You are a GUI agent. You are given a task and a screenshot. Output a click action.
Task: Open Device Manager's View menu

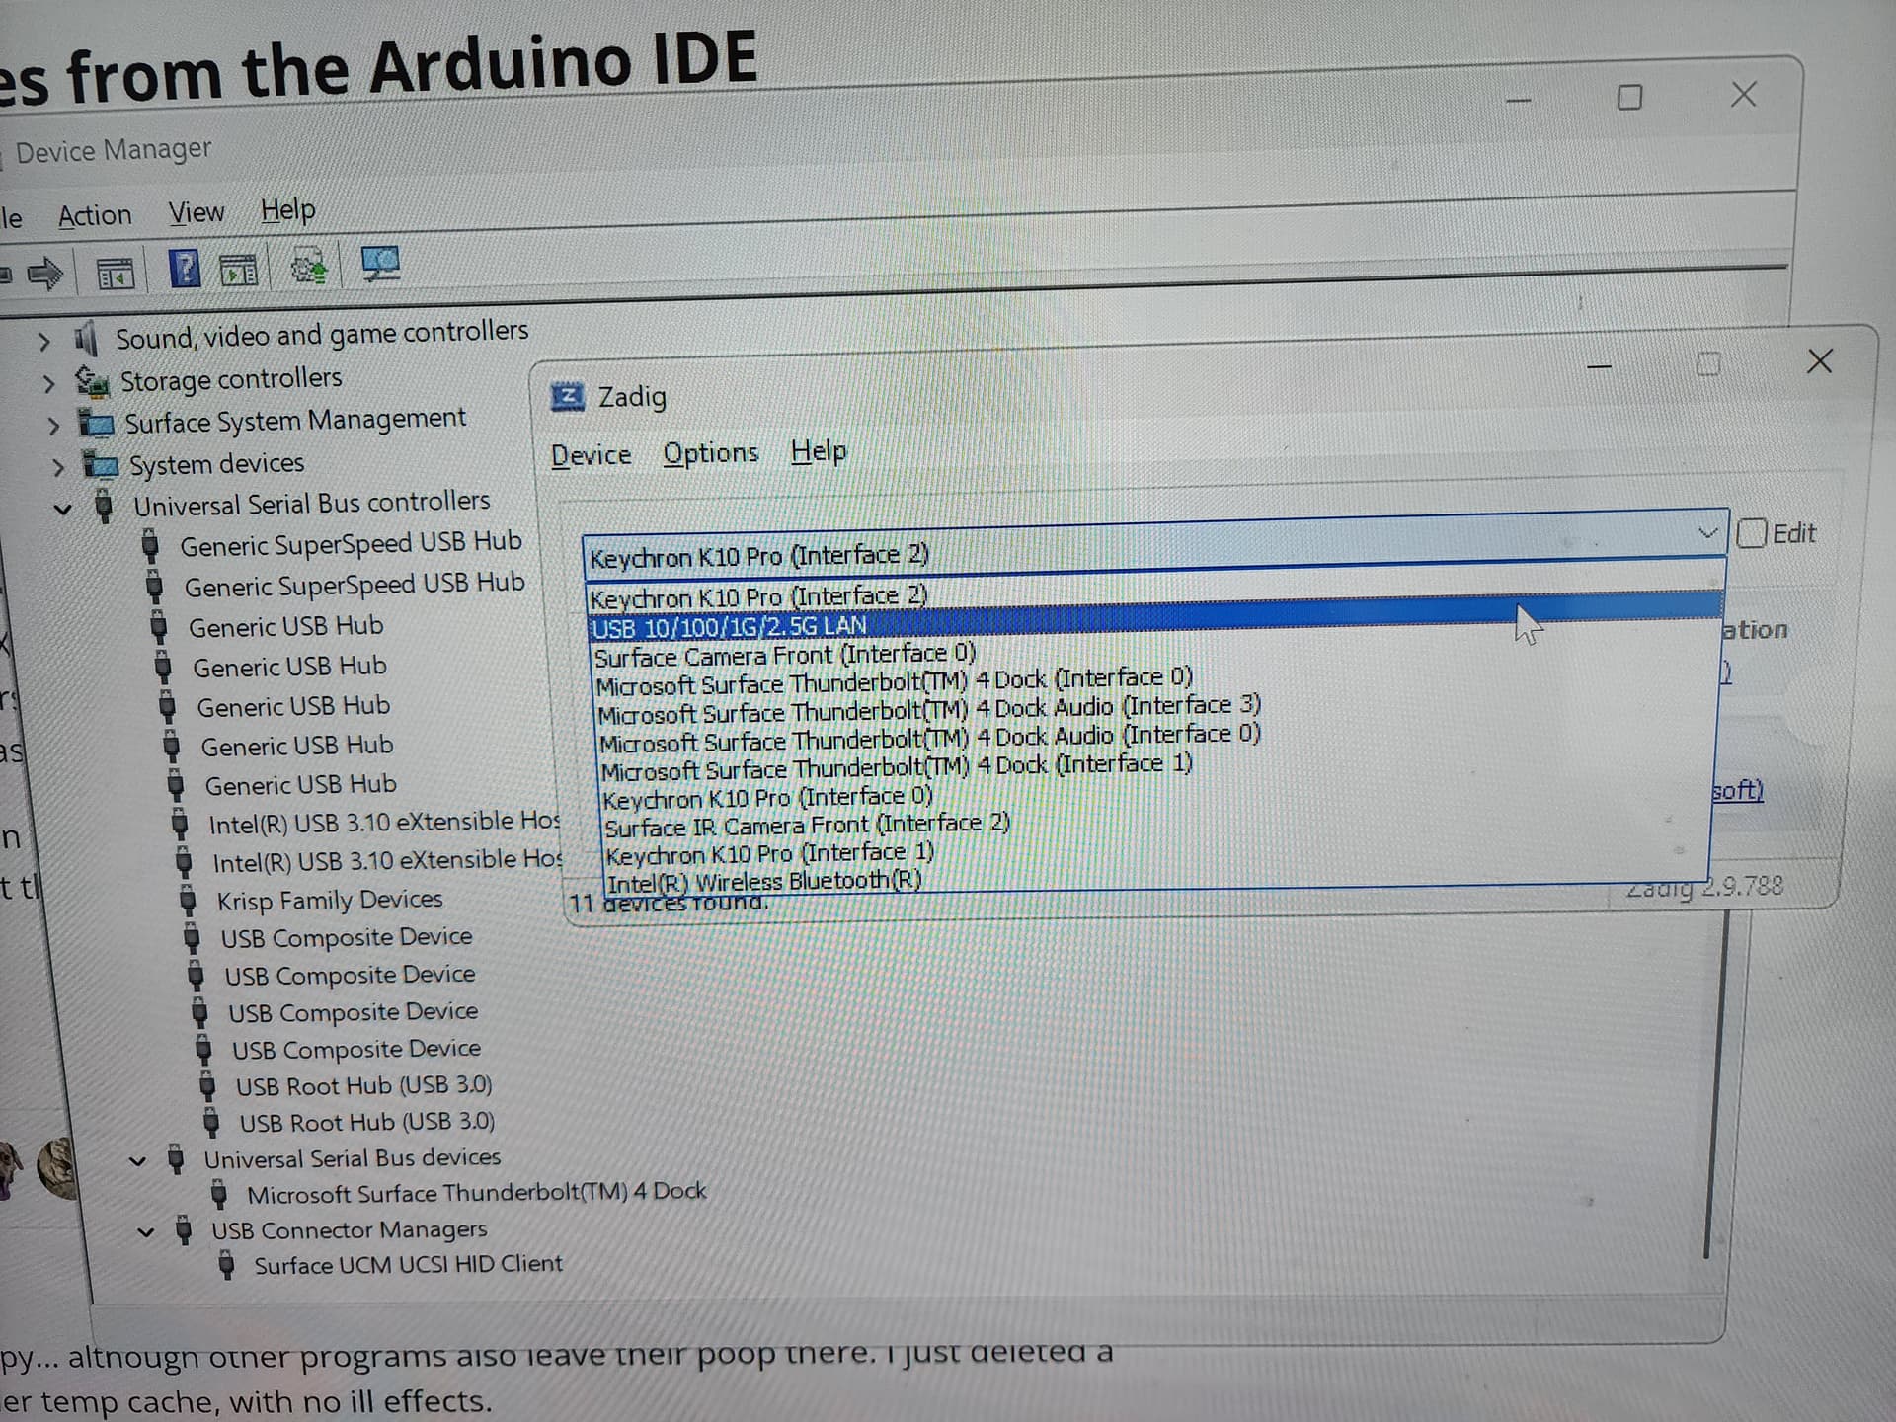point(196,212)
